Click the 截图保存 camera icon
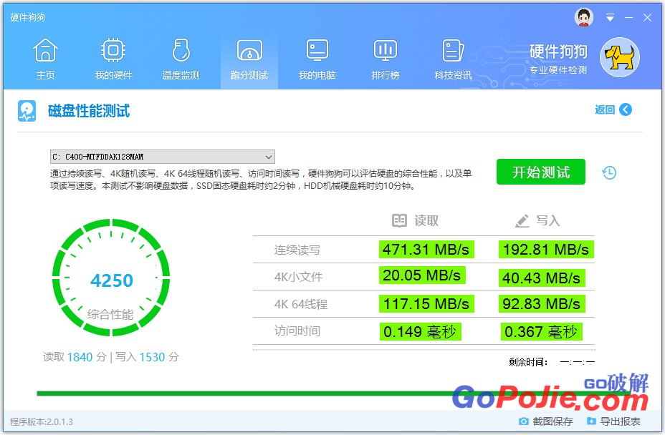Viewport: 665px width, 435px height. [x=524, y=421]
